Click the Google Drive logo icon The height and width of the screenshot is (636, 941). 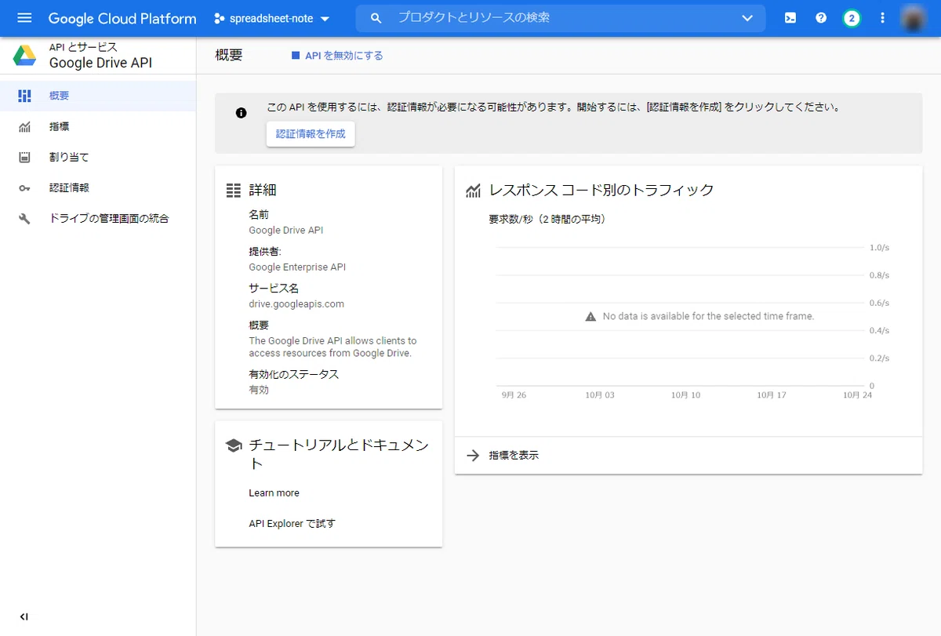pos(24,56)
